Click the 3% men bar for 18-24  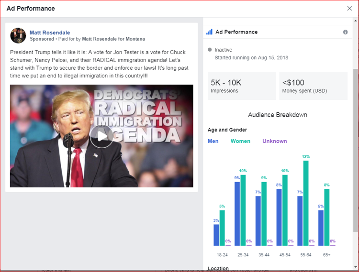216,235
